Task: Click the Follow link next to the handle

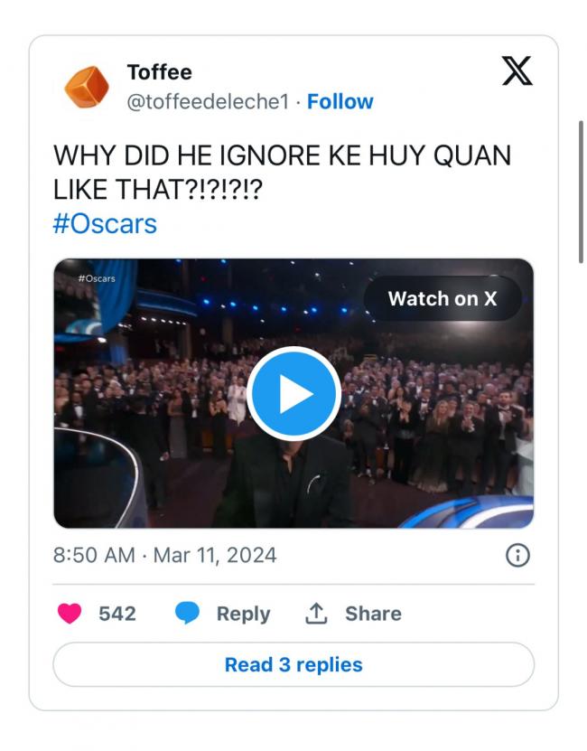Action: point(340,101)
